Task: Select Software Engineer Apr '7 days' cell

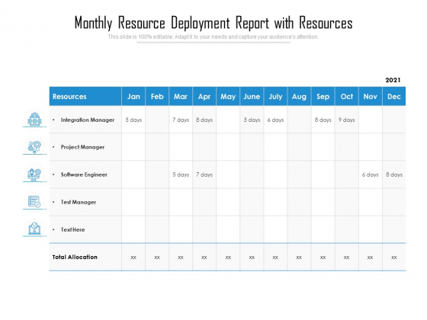Action: coord(204,174)
